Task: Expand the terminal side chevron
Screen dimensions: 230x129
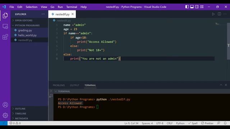Action: [51, 91]
